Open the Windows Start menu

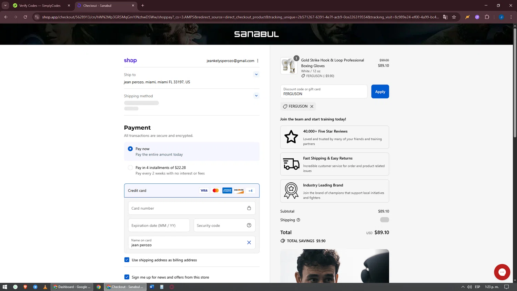click(x=5, y=287)
